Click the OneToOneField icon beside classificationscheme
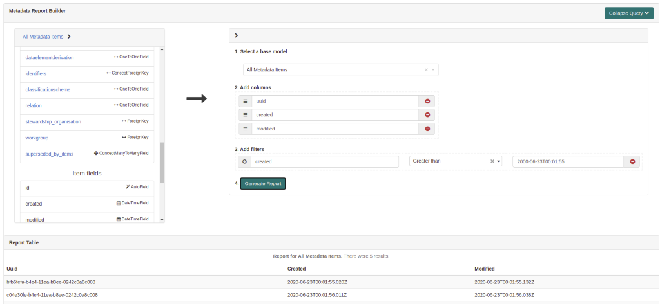Viewport: 660px width, 304px height. coord(116,89)
